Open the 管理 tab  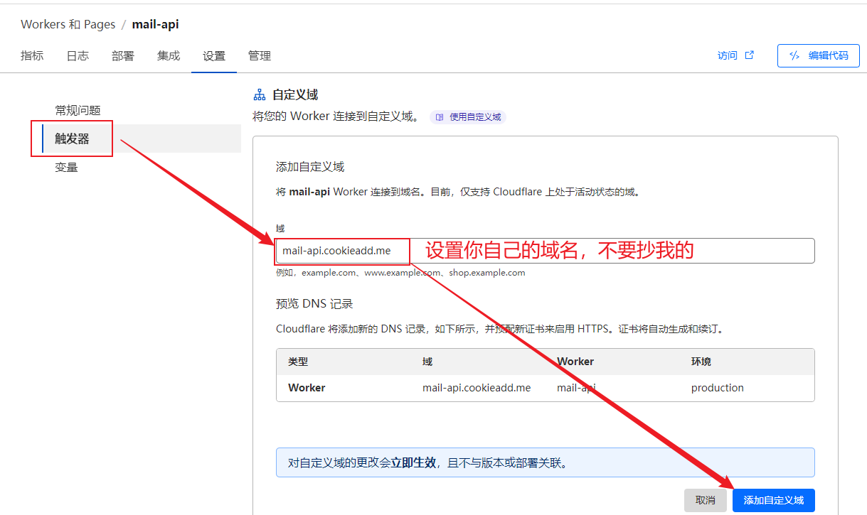point(260,56)
